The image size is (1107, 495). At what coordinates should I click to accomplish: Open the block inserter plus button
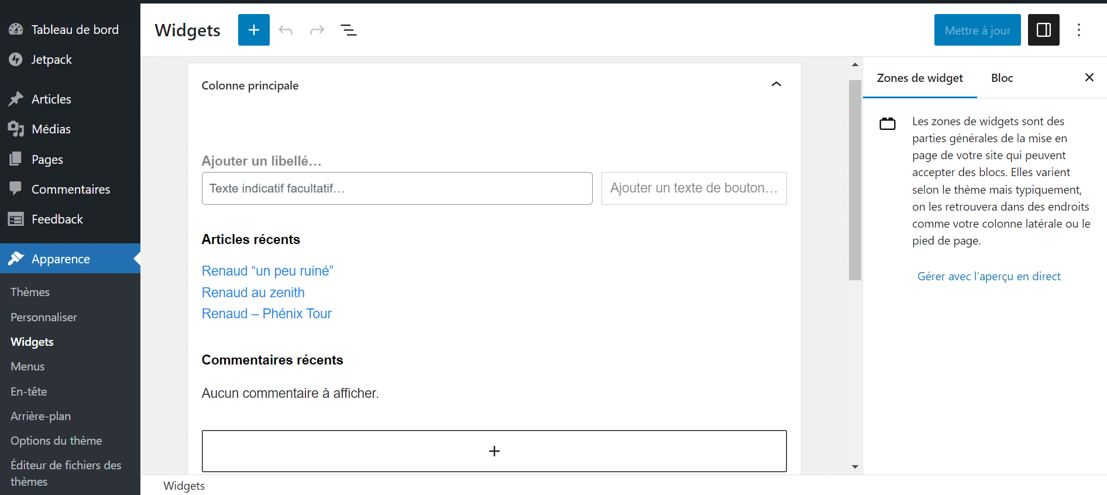click(254, 30)
